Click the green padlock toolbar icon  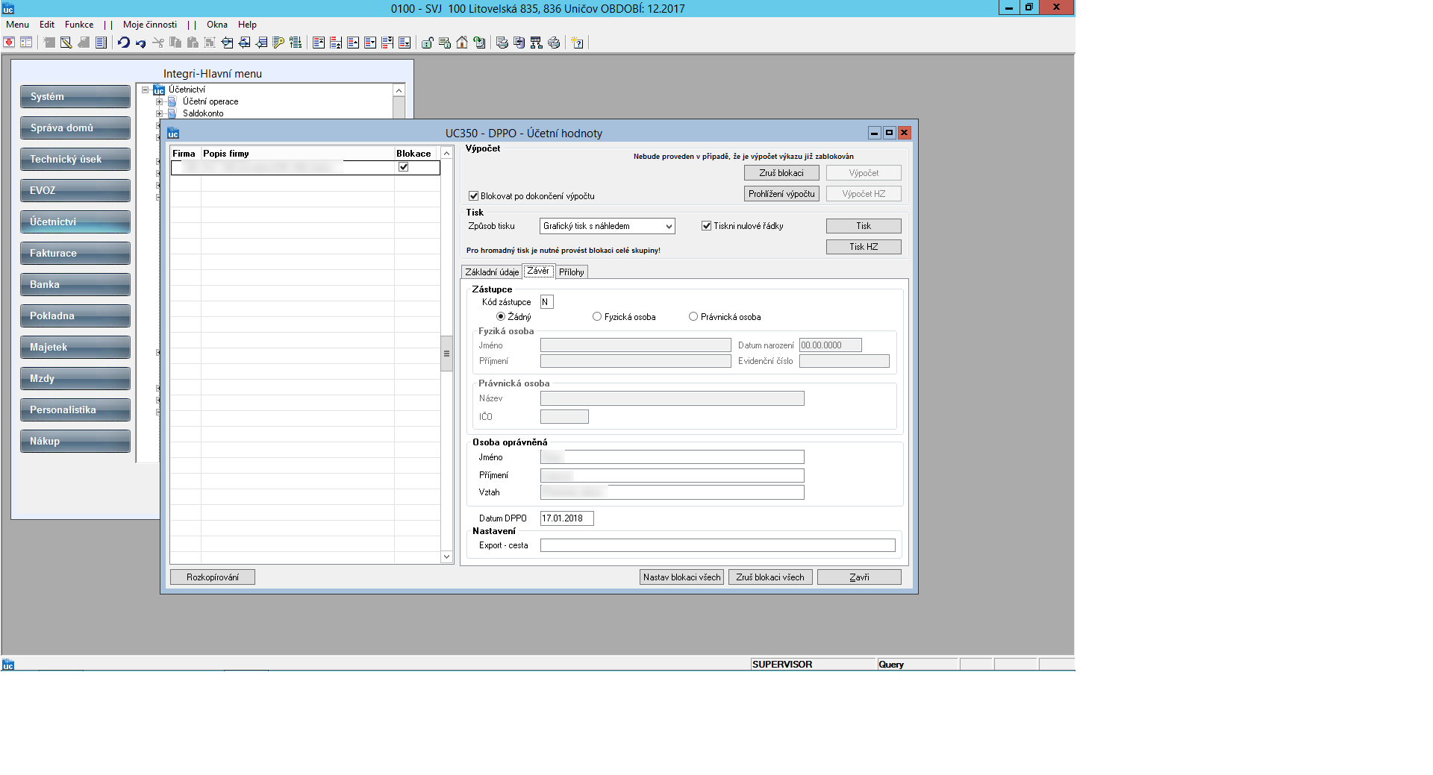coord(428,43)
